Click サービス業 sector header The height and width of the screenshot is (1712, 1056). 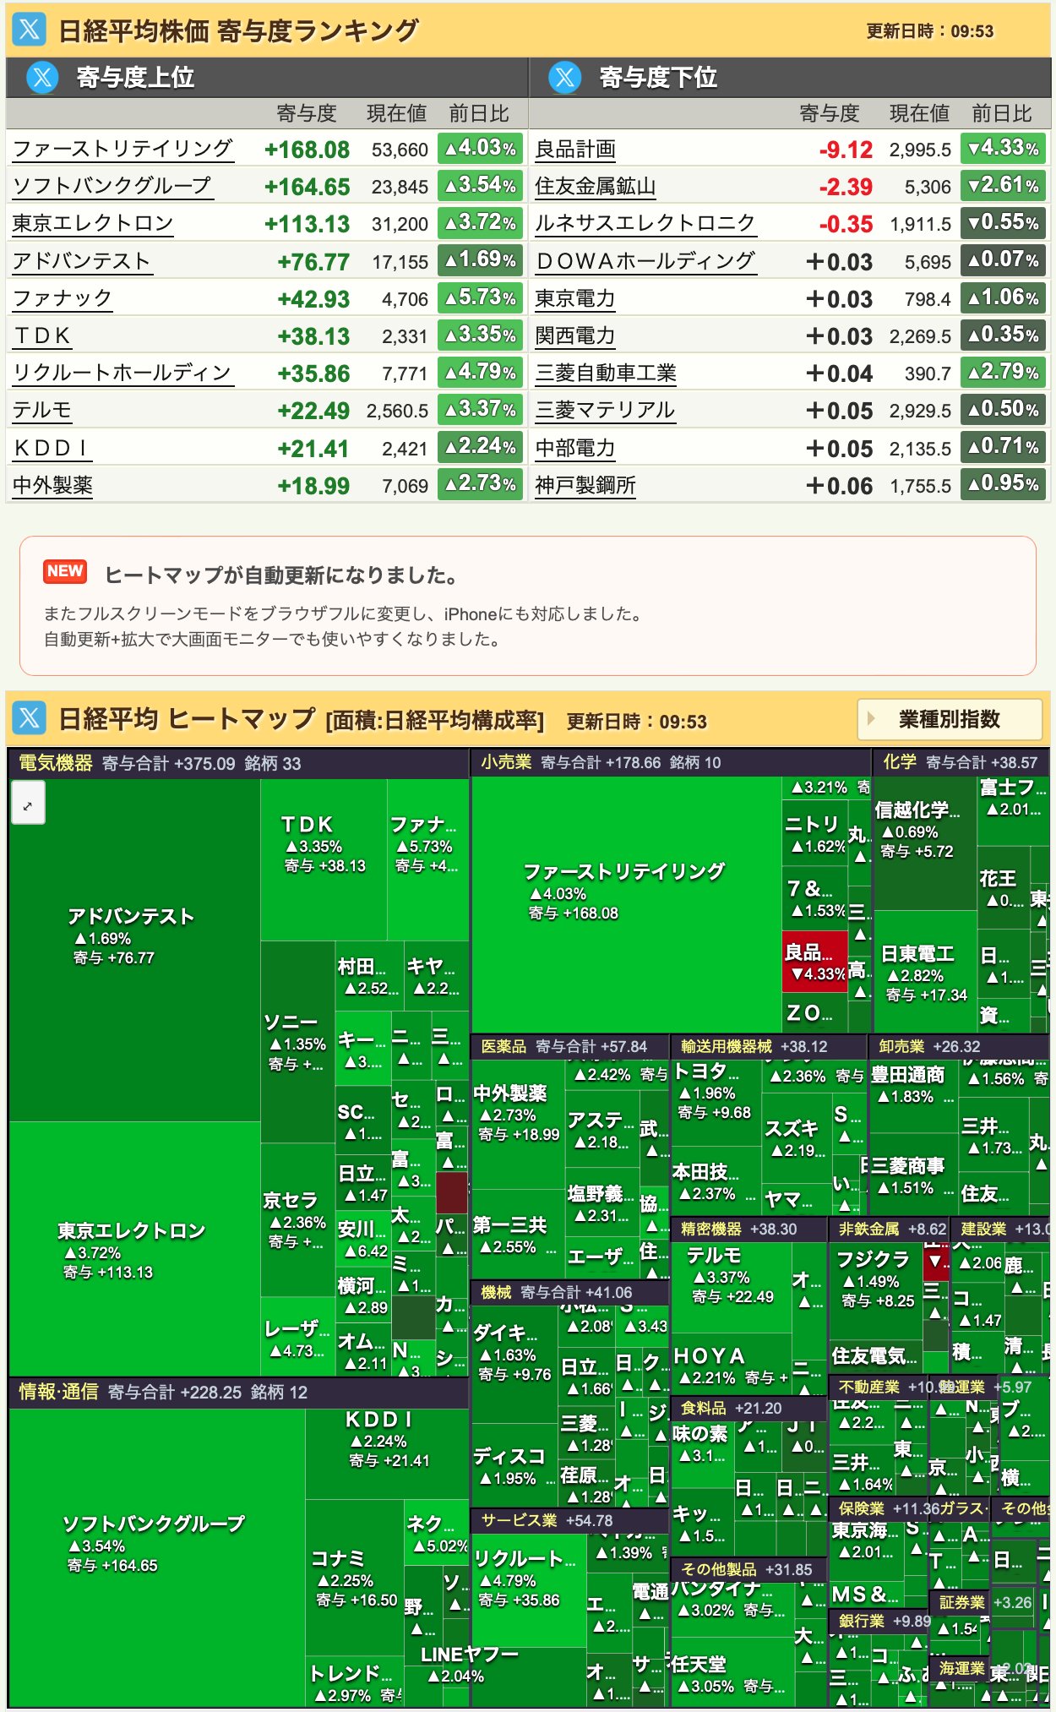(x=569, y=1520)
